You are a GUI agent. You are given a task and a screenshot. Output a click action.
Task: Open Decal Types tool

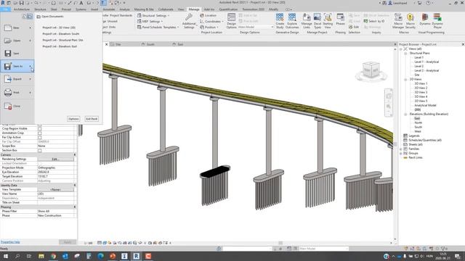coord(318,20)
